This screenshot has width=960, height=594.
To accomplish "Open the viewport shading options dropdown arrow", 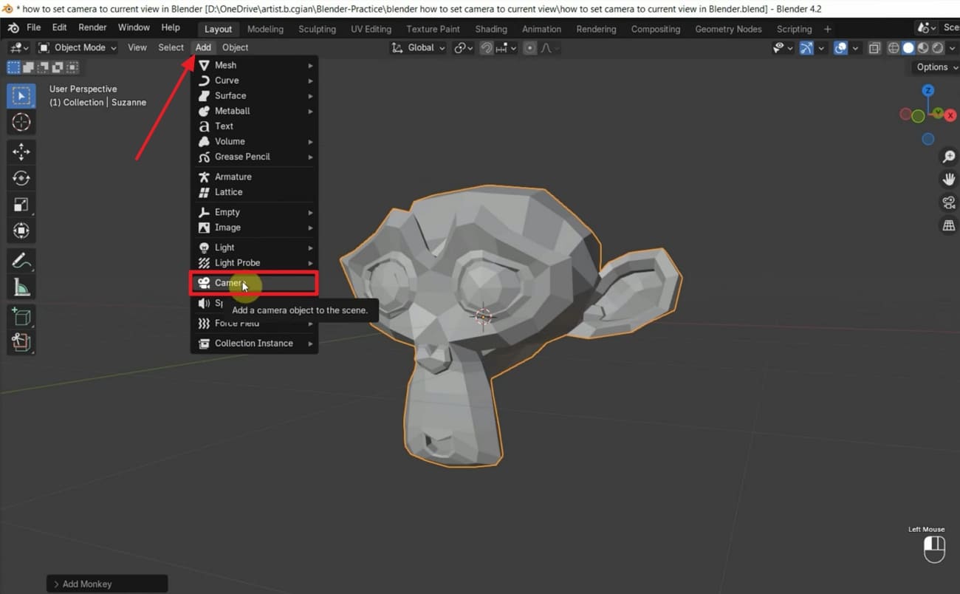I will click(952, 48).
